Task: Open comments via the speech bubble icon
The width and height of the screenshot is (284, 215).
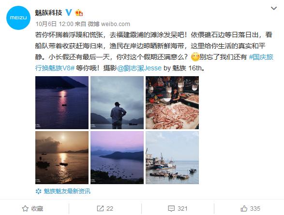Action: (x=171, y=209)
